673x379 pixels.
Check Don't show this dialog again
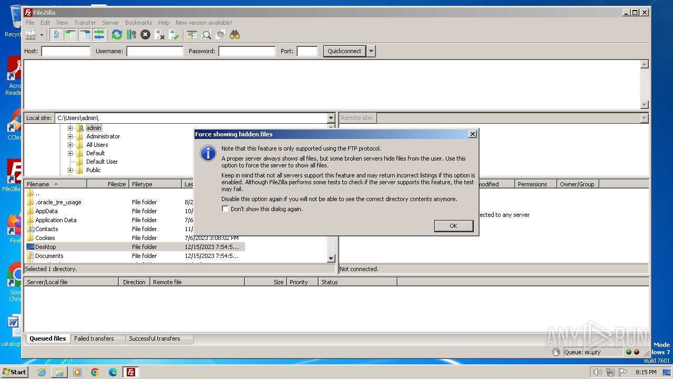click(x=225, y=209)
